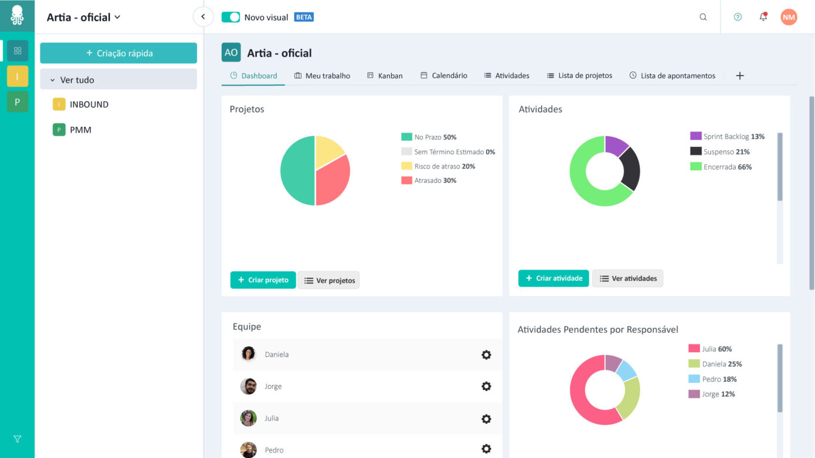Click the filter funnel icon
This screenshot has width=815, height=458.
point(17,439)
